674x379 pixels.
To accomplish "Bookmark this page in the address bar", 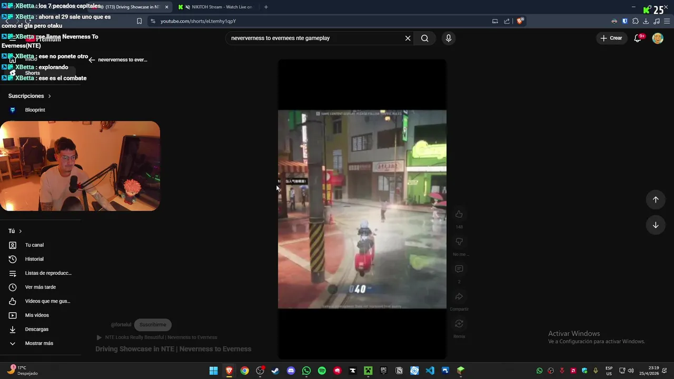I will coord(139,21).
